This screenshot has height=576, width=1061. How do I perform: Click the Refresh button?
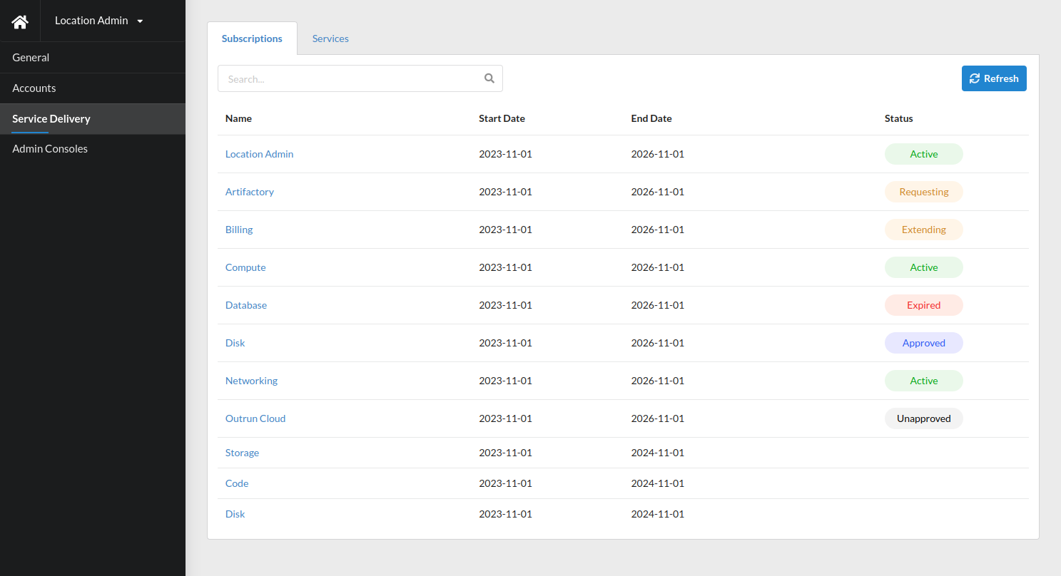(x=994, y=78)
